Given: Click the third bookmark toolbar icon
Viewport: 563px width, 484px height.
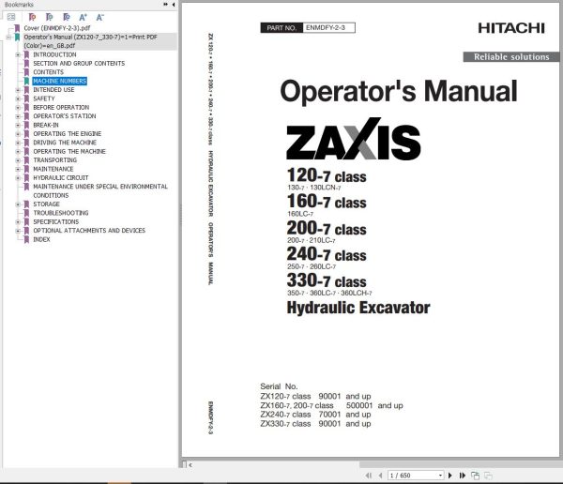Looking at the screenshot, I should pos(66,17).
